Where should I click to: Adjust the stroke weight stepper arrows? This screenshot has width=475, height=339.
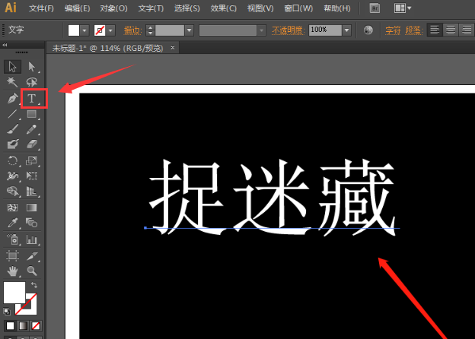pos(150,30)
